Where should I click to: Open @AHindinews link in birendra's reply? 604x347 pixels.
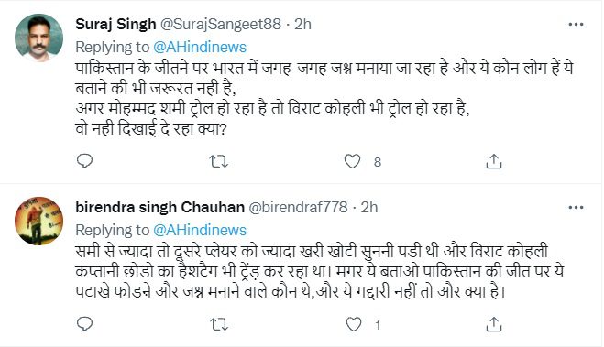pos(200,230)
